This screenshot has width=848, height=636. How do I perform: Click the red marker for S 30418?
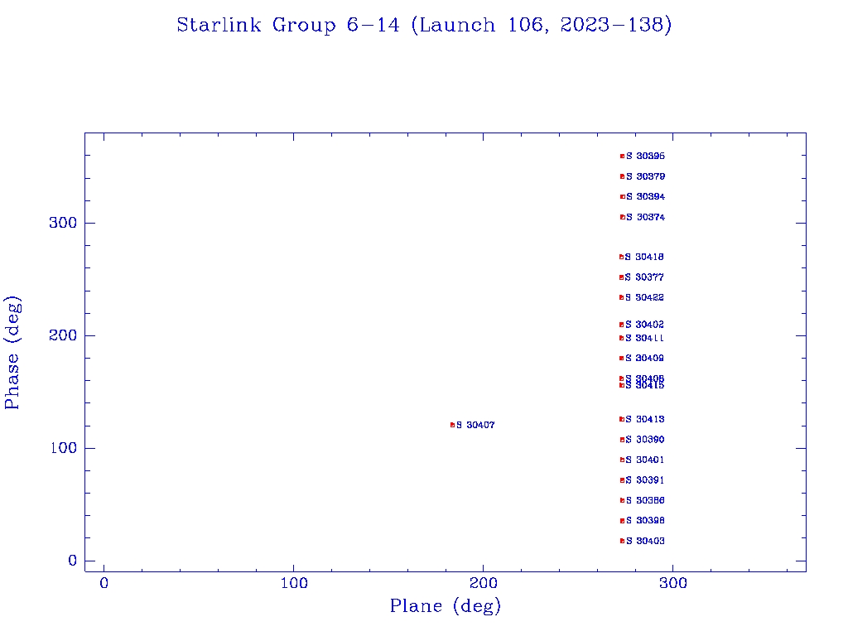click(621, 257)
